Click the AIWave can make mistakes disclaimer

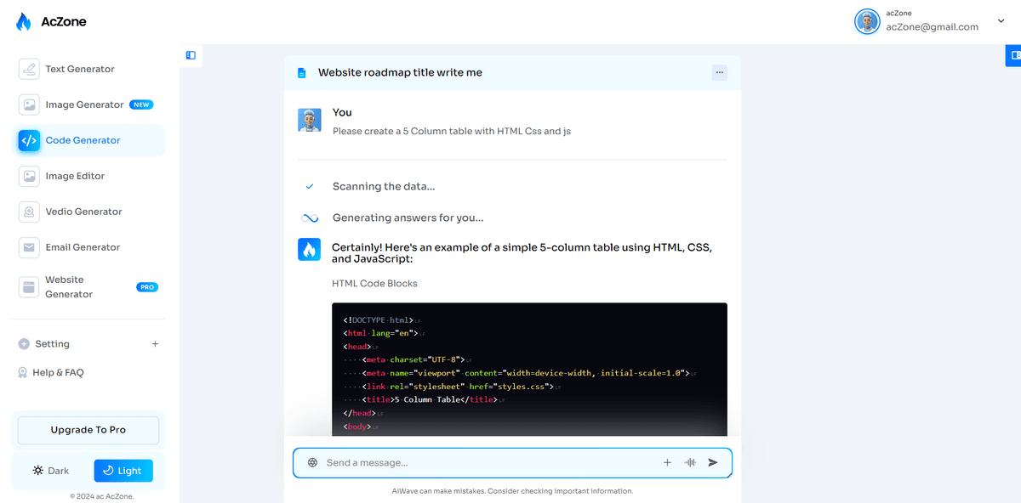[x=512, y=491]
